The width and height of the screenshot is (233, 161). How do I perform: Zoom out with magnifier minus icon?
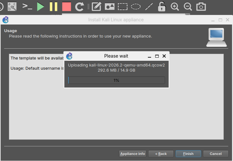point(188,7)
